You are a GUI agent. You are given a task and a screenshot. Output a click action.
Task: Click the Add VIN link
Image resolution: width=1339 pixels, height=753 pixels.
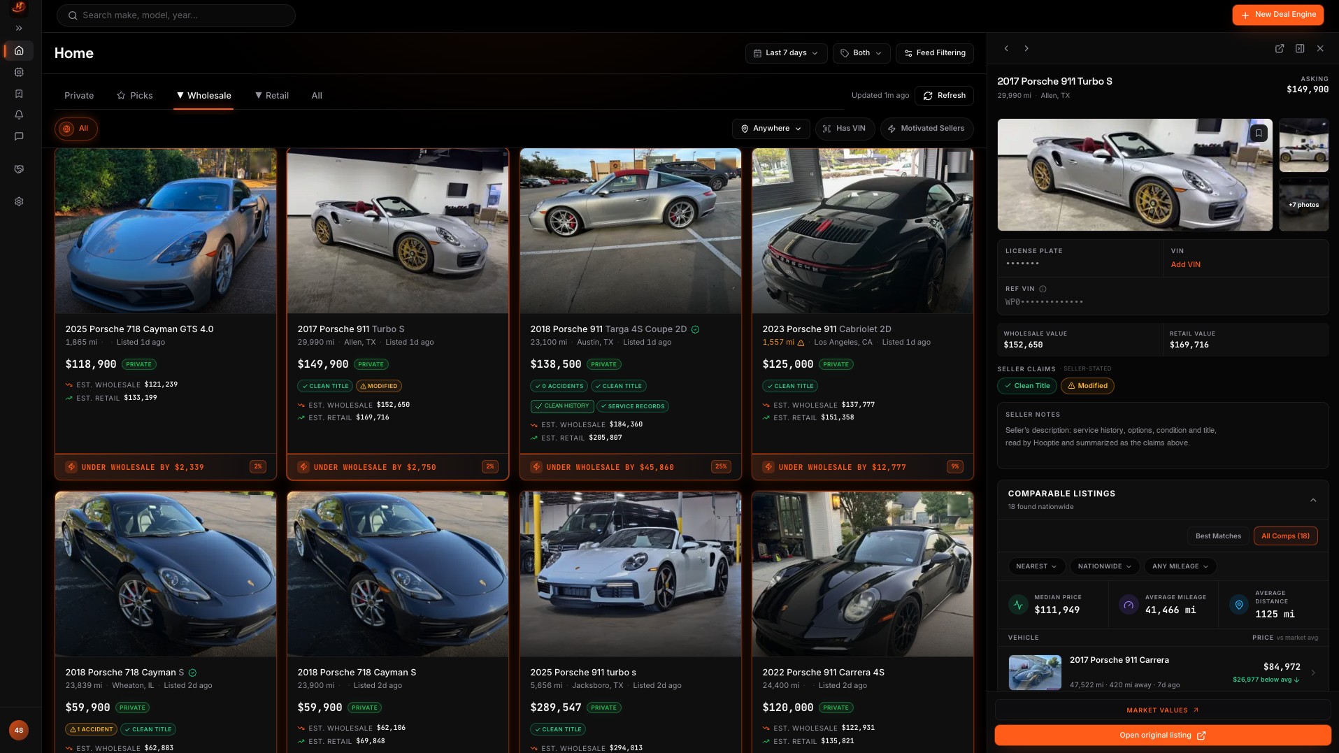tap(1185, 265)
